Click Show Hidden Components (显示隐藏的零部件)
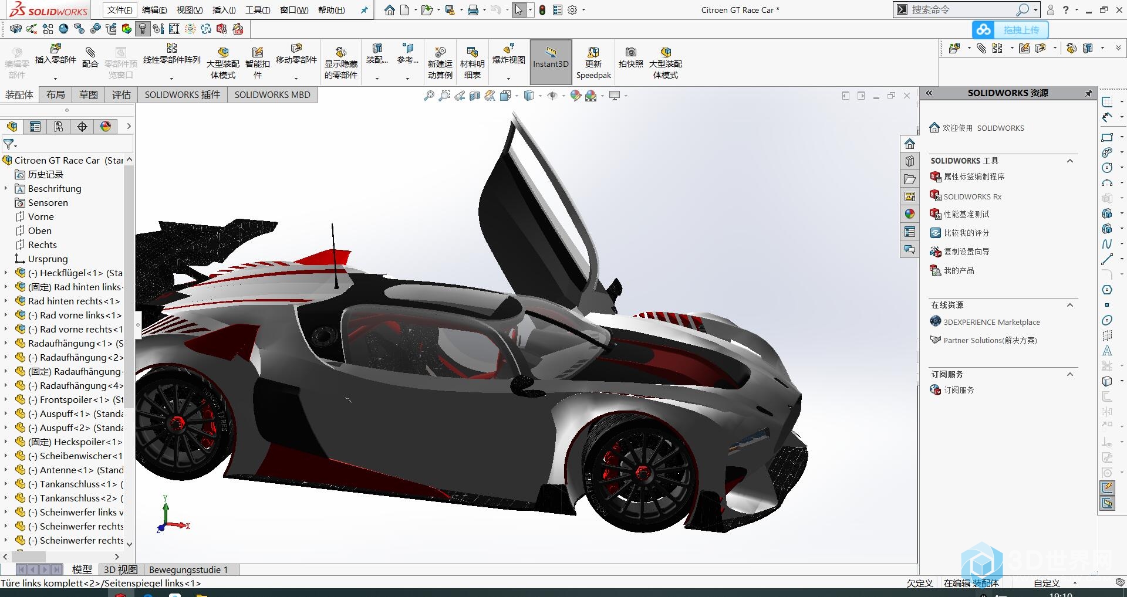 341,63
